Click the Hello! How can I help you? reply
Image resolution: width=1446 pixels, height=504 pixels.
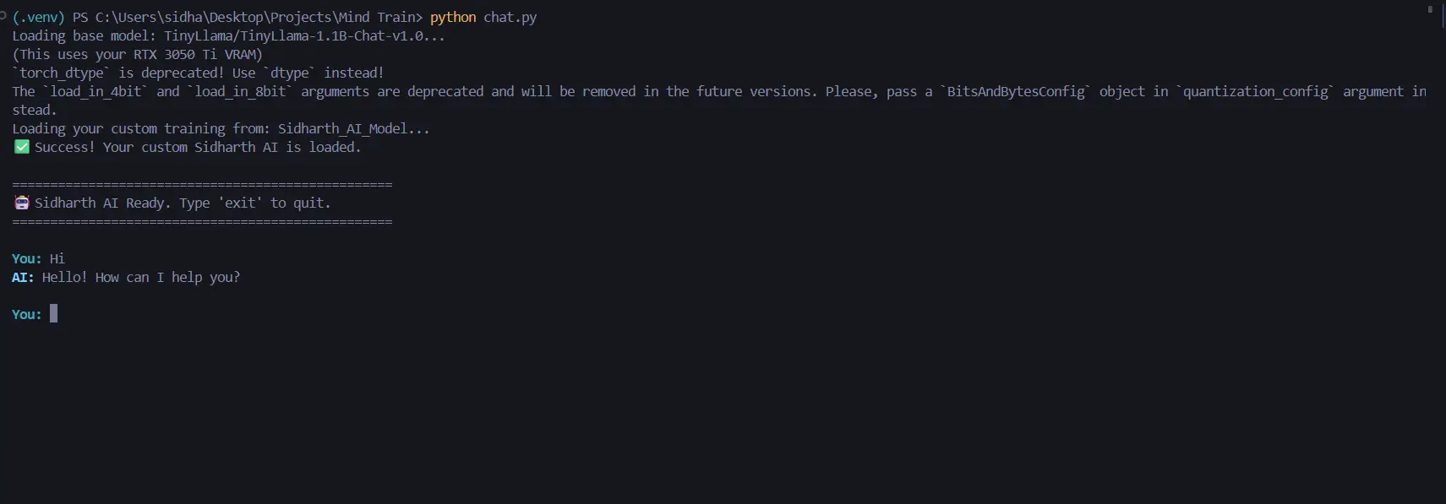click(141, 277)
